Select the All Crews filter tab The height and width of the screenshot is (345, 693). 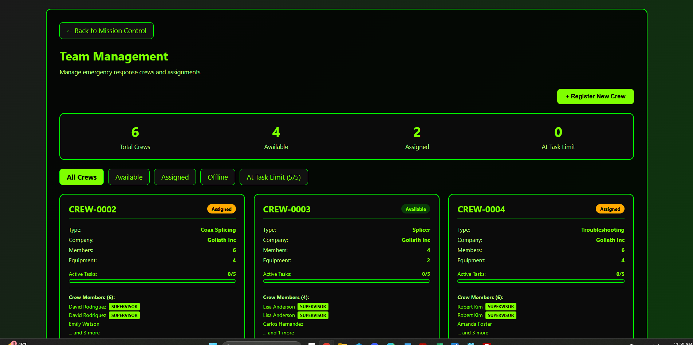(82, 177)
